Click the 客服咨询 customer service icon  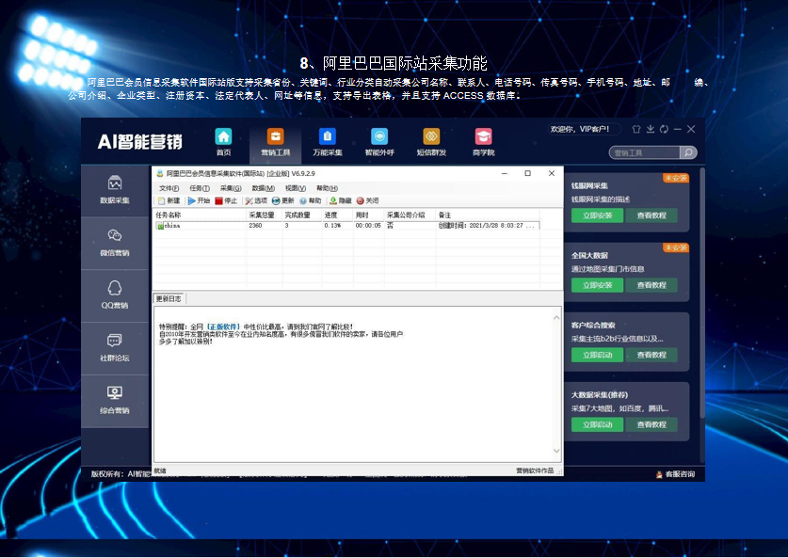pyautogui.click(x=659, y=474)
